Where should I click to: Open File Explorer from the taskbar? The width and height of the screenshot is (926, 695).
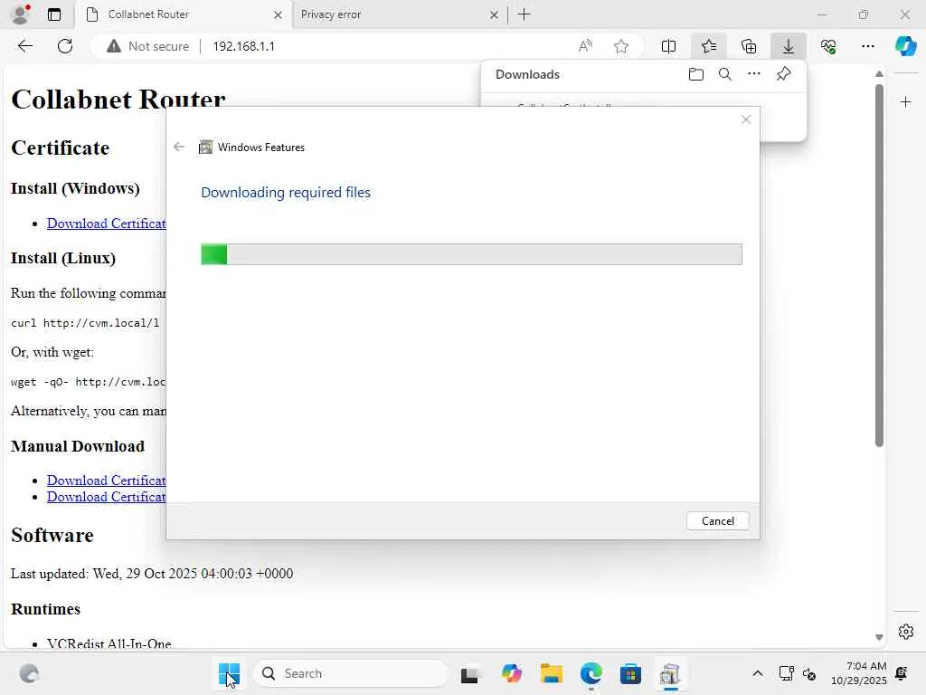click(551, 673)
